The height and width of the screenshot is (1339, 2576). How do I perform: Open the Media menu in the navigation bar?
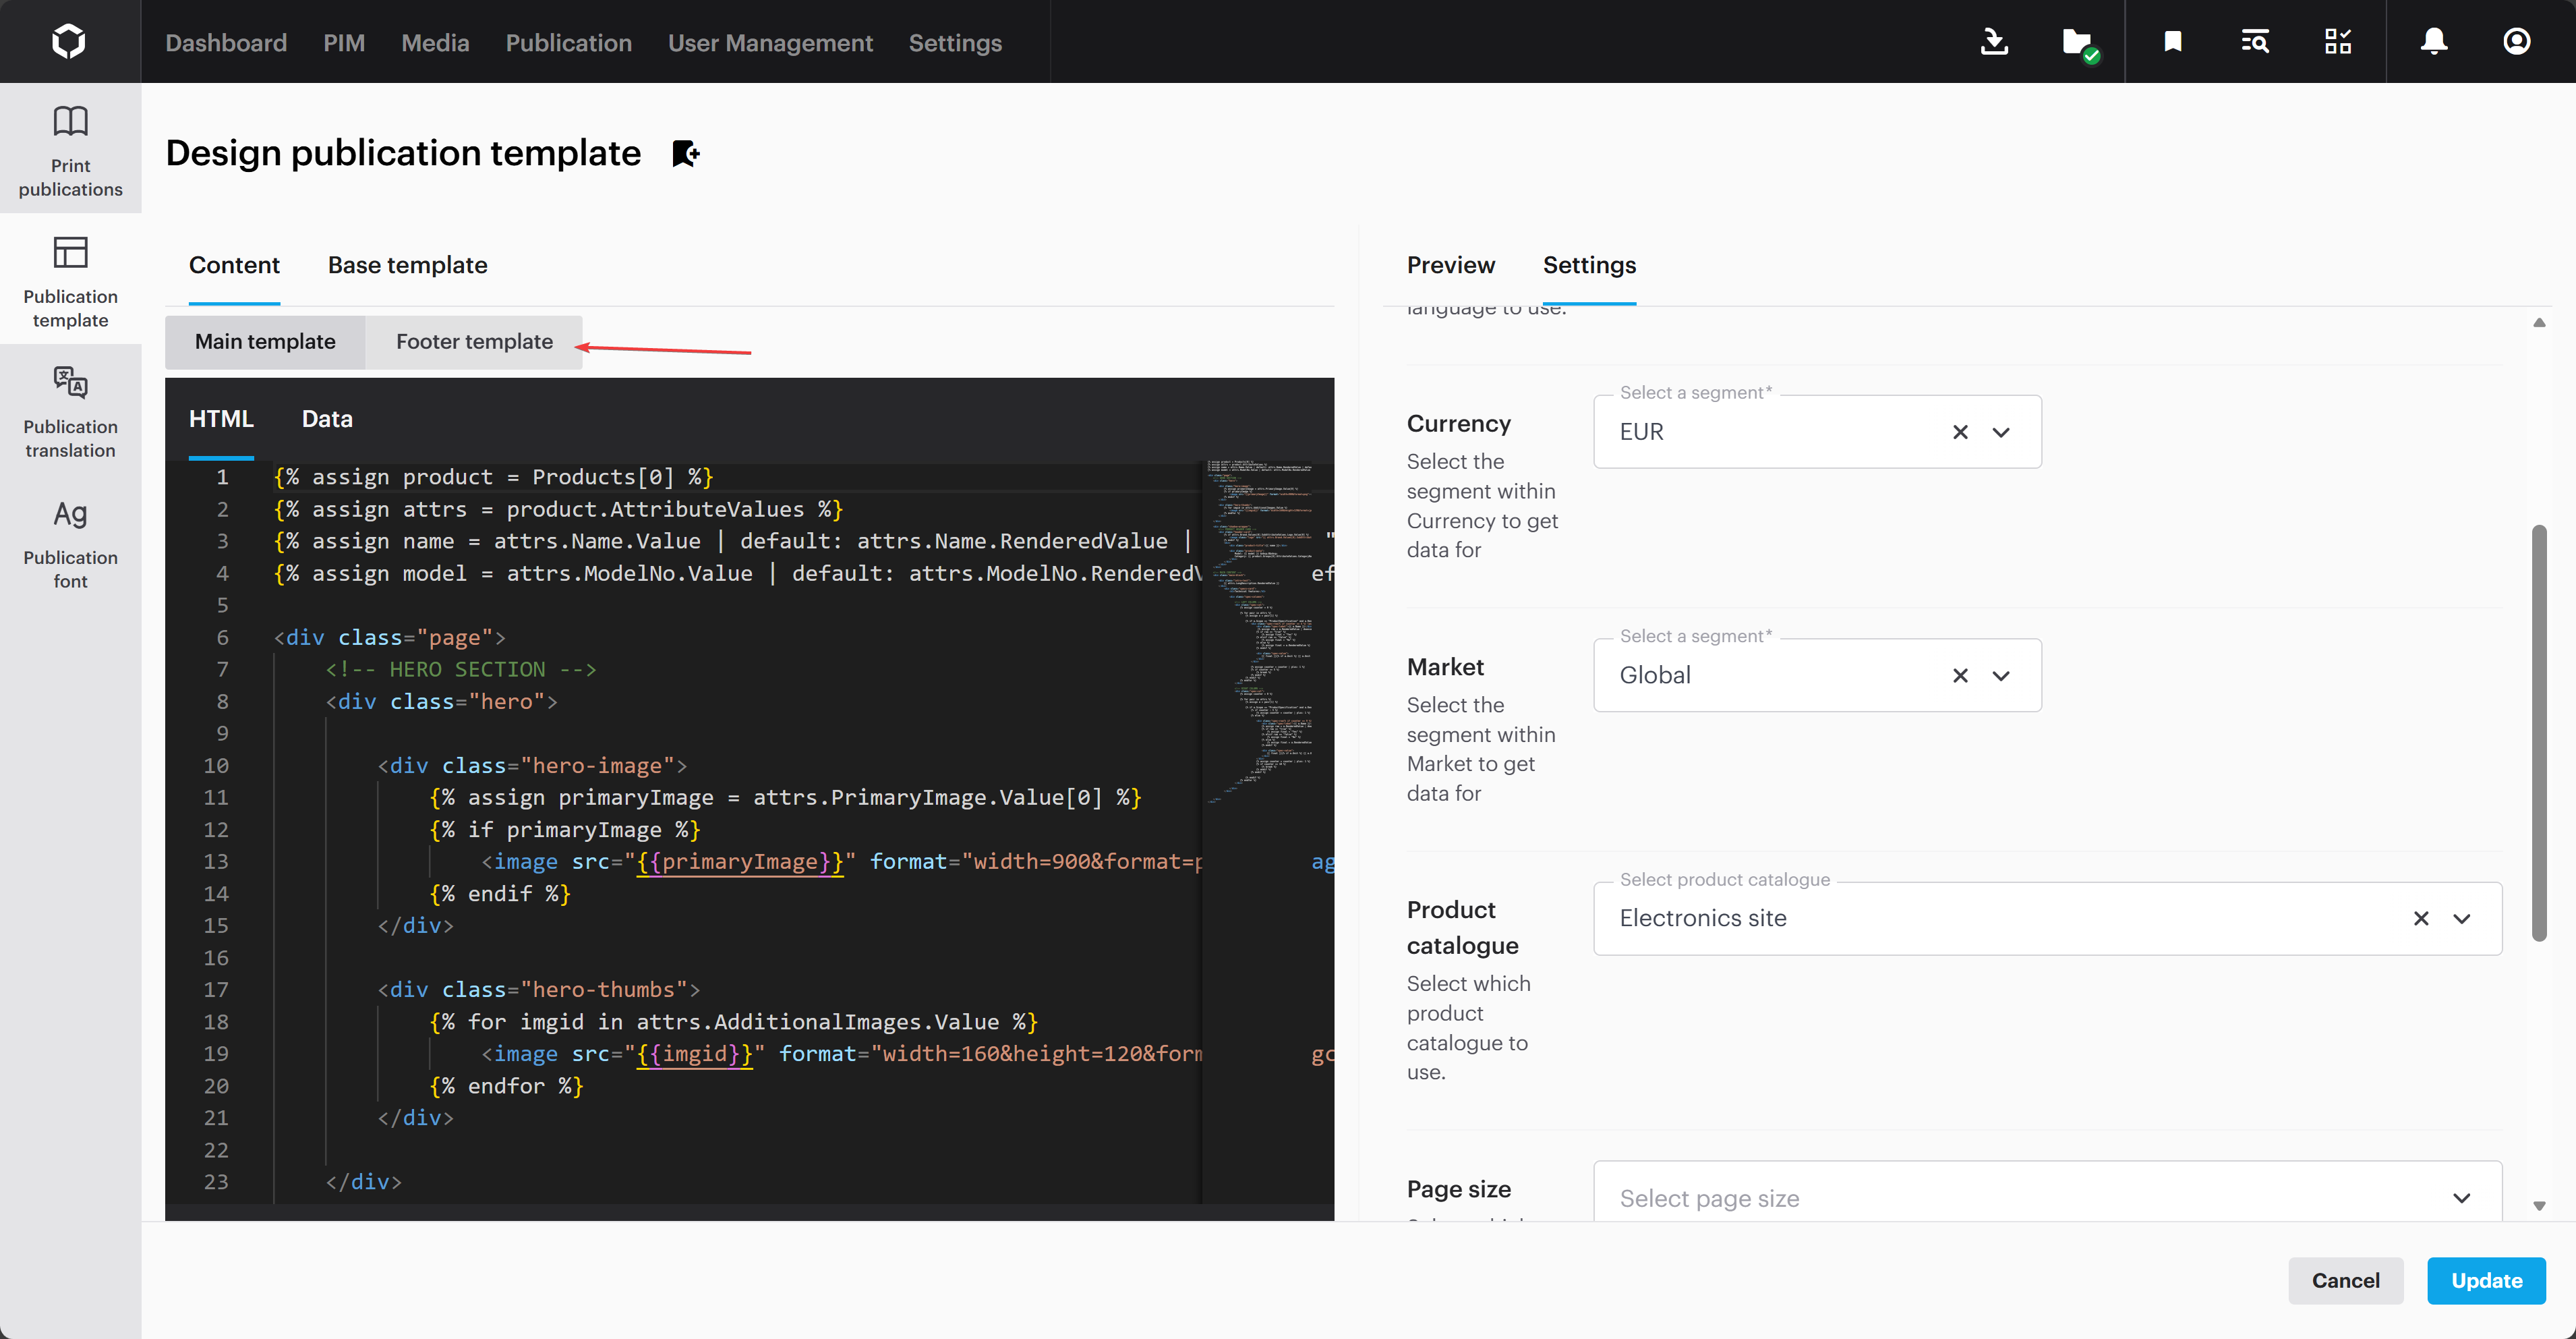click(x=435, y=43)
